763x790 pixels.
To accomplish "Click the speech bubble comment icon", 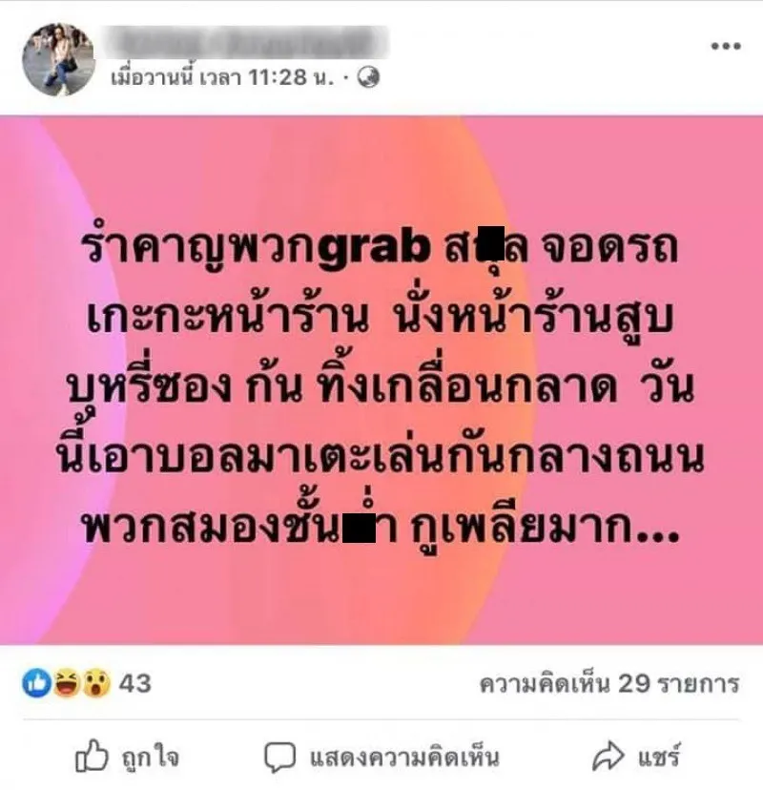I will (279, 758).
